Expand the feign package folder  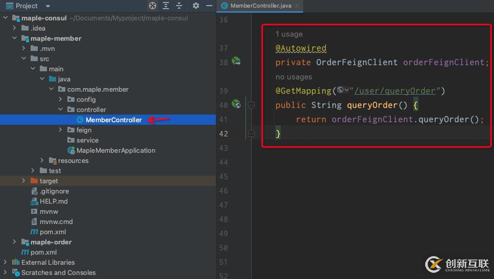(x=61, y=130)
